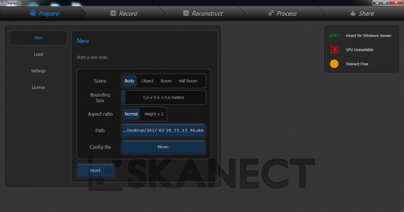Open the Settings section
Viewport: 404px width, 212px height.
(x=38, y=71)
